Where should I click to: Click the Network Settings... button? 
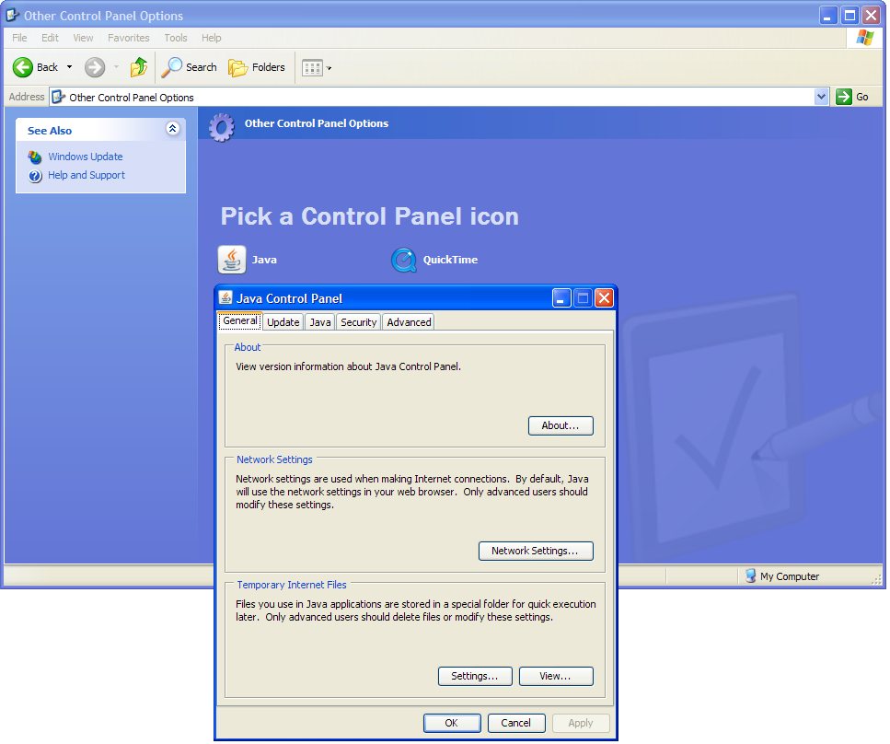click(x=536, y=551)
